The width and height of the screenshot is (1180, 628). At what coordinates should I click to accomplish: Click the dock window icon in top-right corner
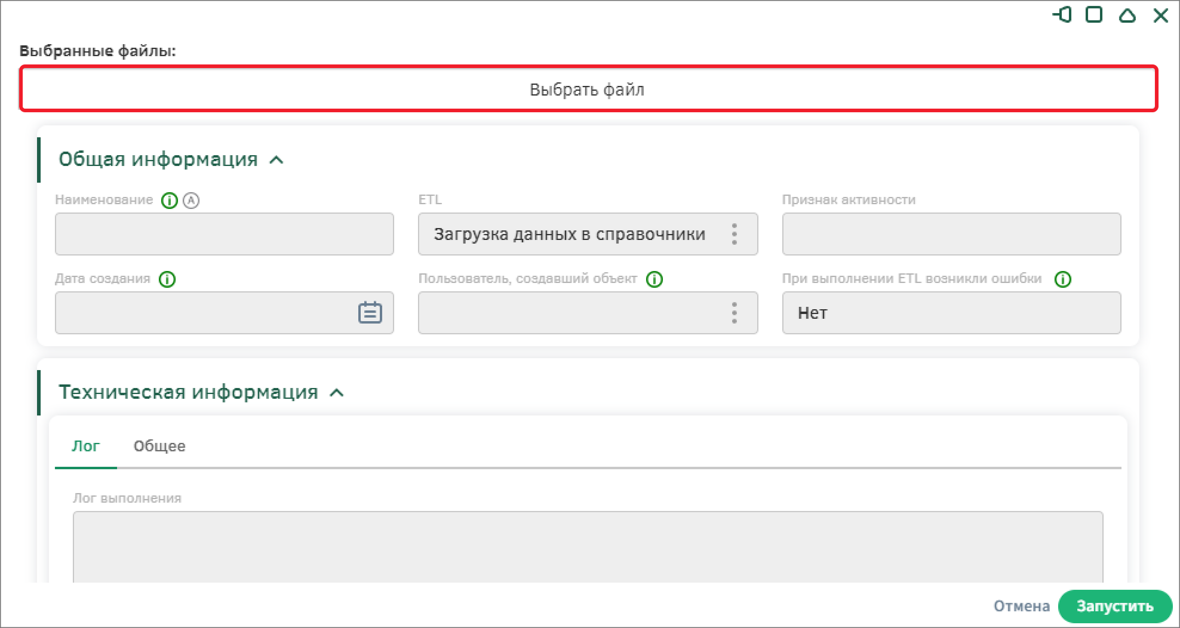pyautogui.click(x=1062, y=15)
